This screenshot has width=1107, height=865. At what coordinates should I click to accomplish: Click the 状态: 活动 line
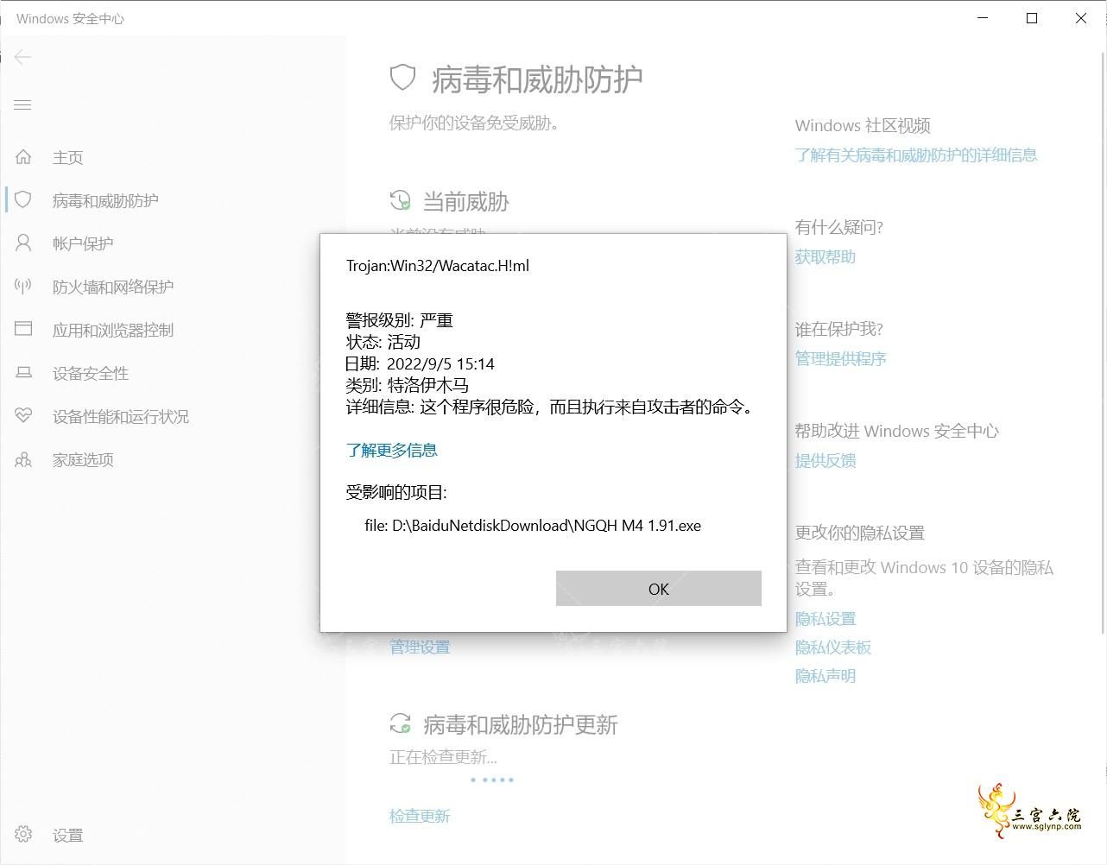click(383, 342)
